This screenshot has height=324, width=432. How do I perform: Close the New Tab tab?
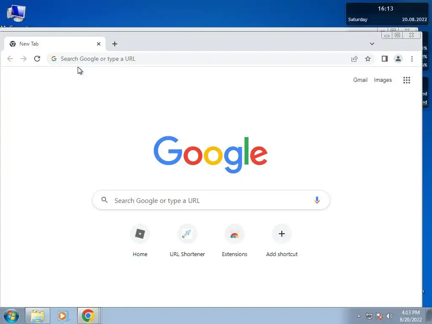[99, 44]
